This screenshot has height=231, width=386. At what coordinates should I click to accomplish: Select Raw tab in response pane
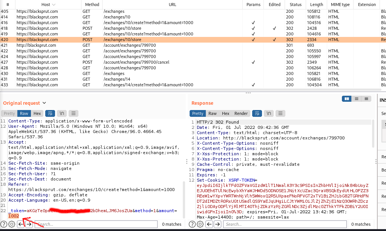[213, 113]
